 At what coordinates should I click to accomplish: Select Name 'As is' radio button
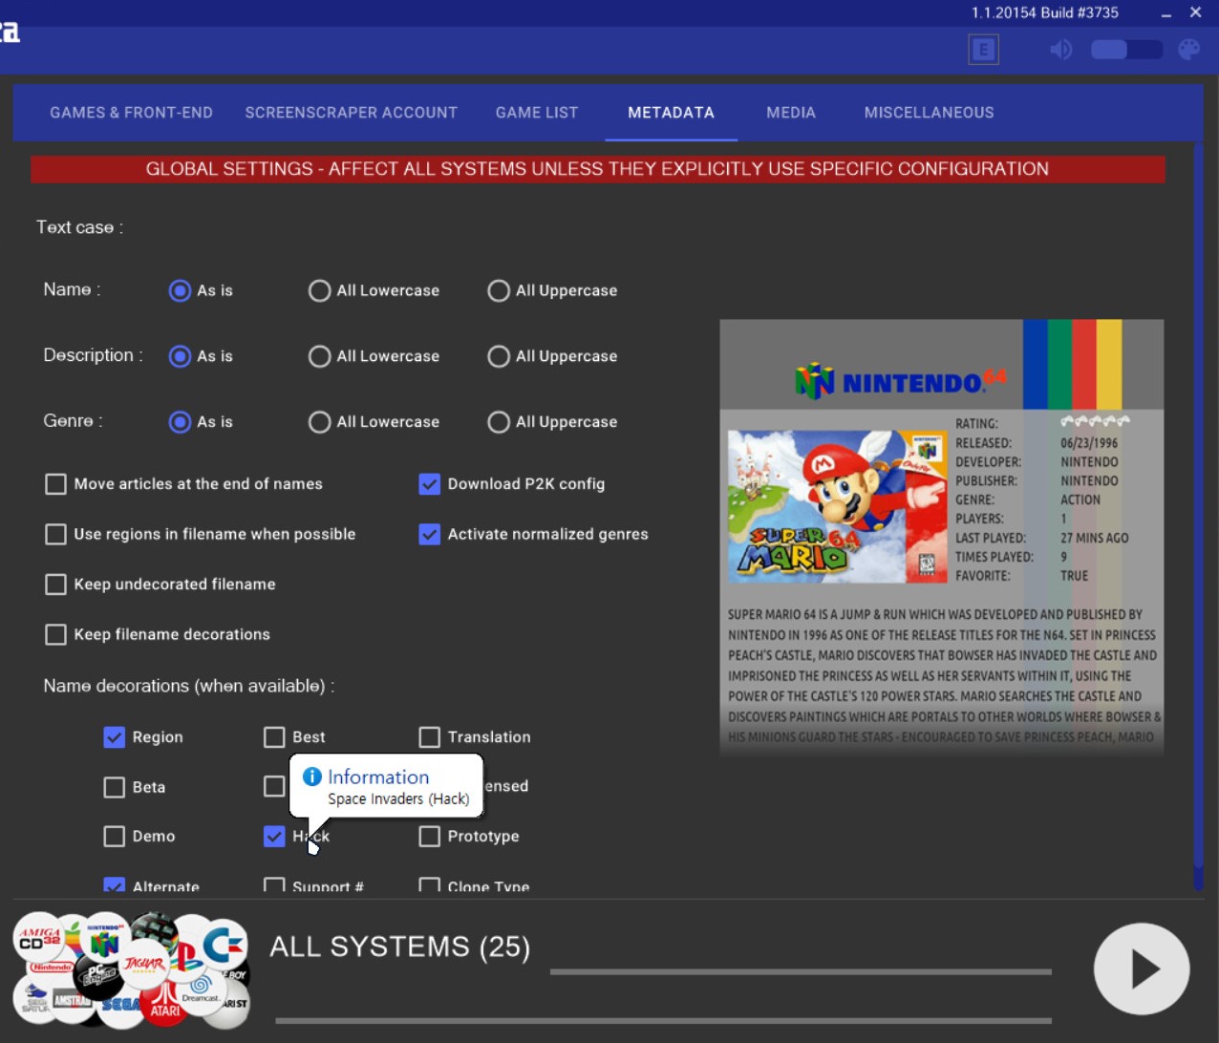[x=180, y=290]
